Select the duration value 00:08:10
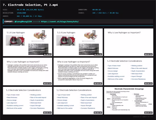156x120 pixels. click(x=96, y=10)
